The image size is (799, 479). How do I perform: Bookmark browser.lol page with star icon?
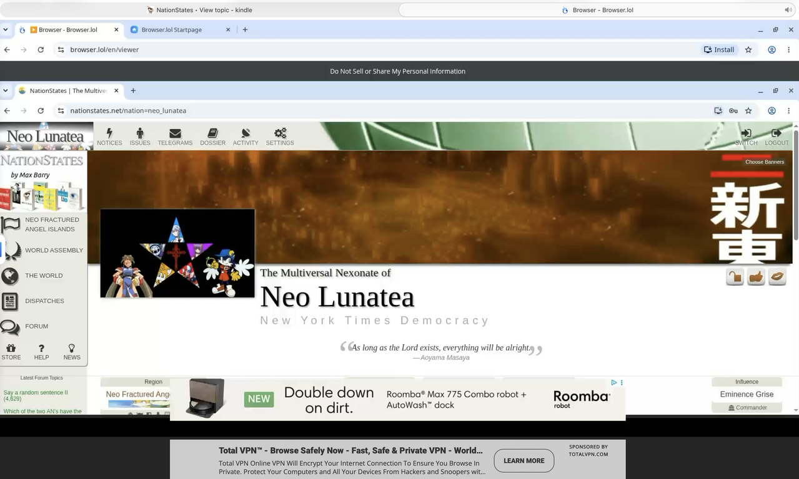(x=748, y=49)
